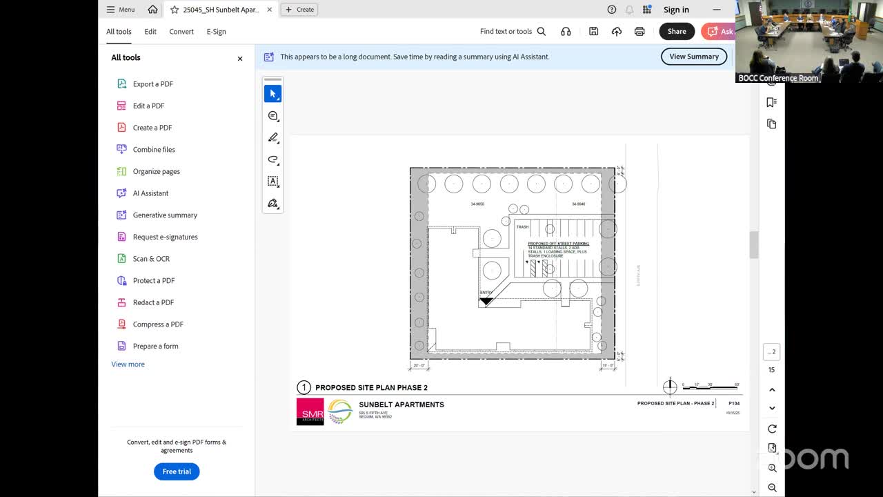Close the All tools panel
883x497 pixels.
pos(240,59)
